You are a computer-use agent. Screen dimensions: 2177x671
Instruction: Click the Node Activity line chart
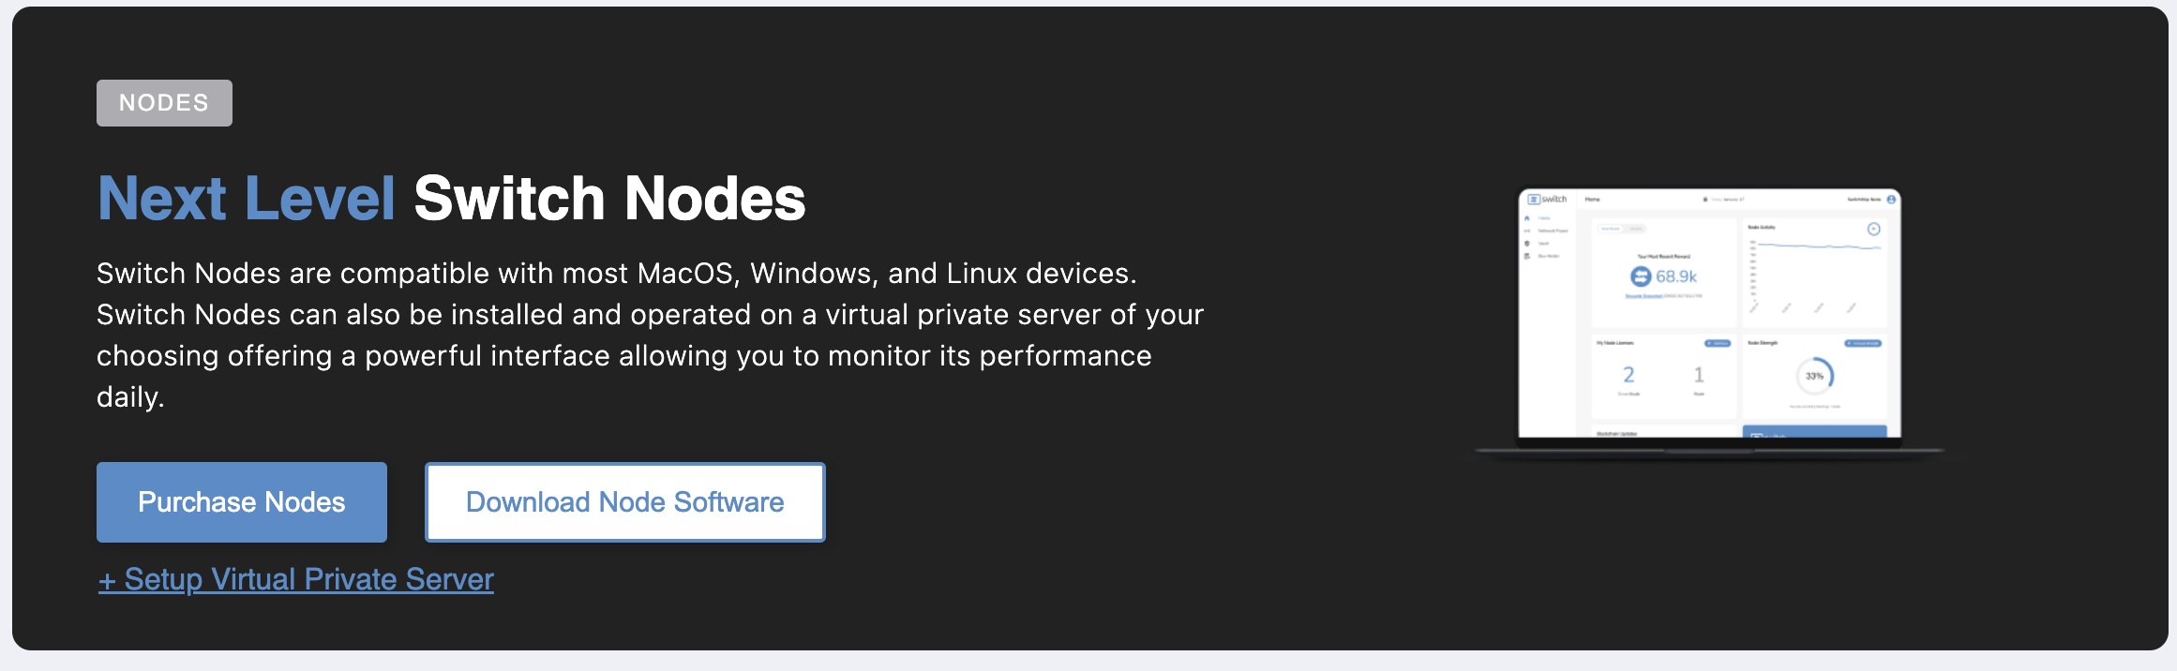pyautogui.click(x=1815, y=276)
